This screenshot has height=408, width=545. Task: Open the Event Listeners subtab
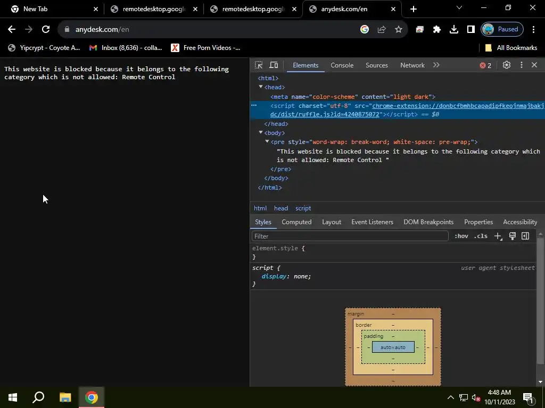372,222
